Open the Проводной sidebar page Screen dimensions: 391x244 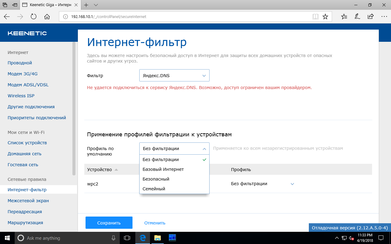(x=20, y=63)
